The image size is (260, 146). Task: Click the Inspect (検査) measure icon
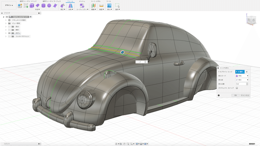101,6
